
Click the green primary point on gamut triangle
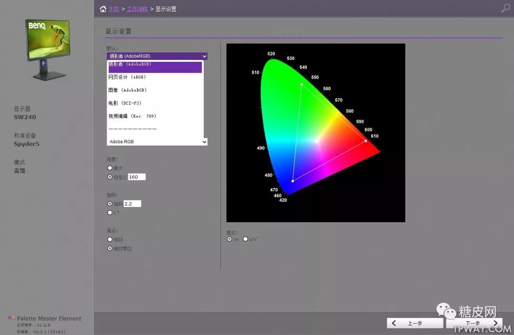point(302,85)
